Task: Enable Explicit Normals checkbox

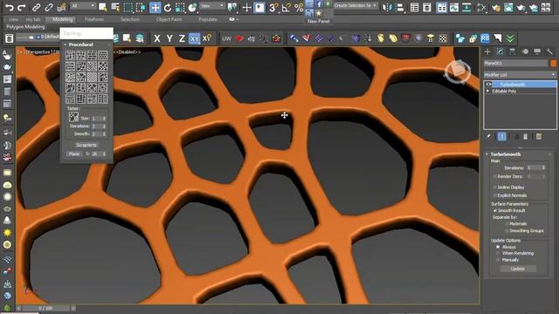Action: pos(495,195)
